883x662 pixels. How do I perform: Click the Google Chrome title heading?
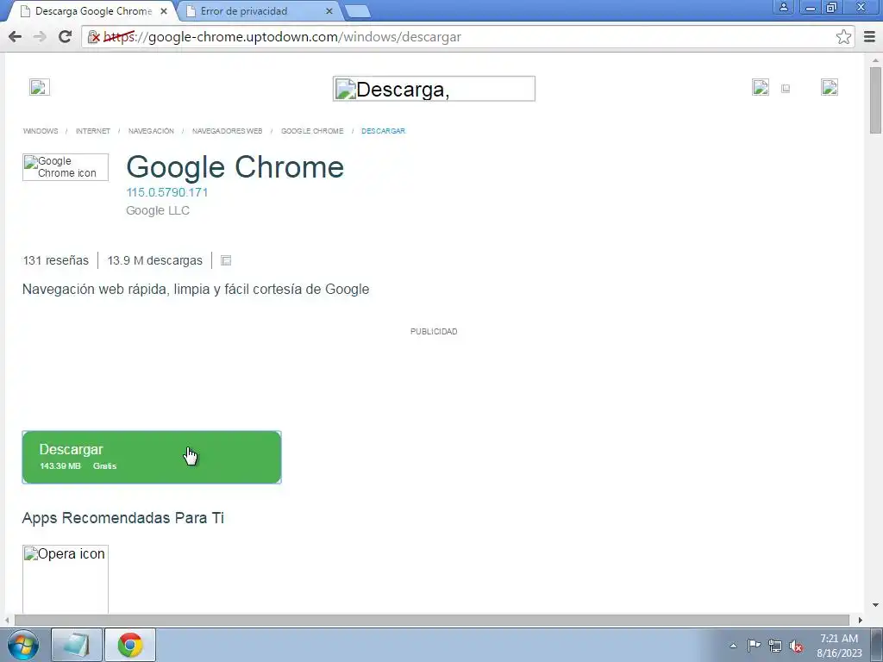click(x=235, y=167)
